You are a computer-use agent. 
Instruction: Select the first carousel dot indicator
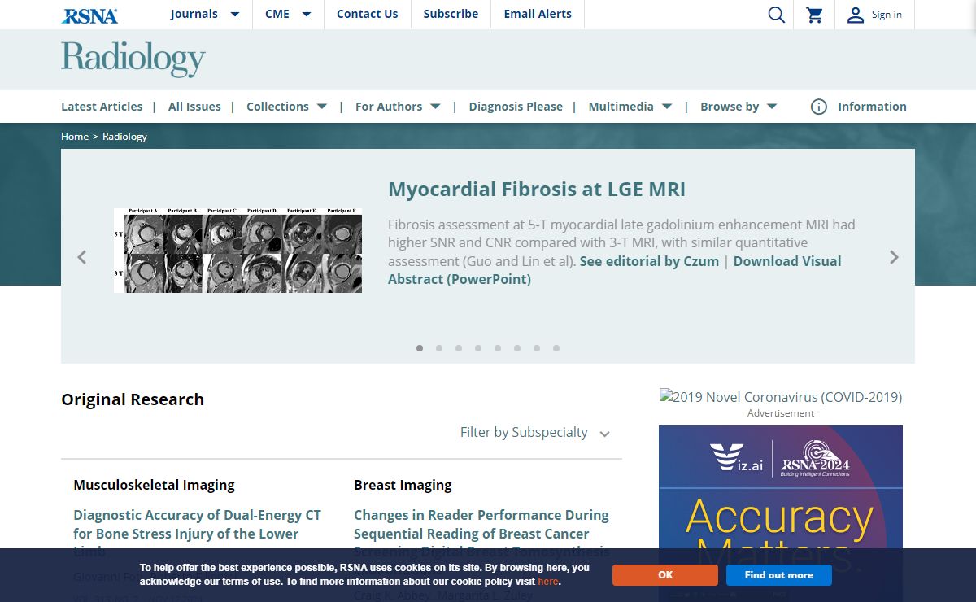(420, 348)
